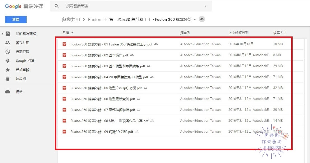Click file size 8 MB
This screenshot has height=163, width=310.
(x=277, y=55)
